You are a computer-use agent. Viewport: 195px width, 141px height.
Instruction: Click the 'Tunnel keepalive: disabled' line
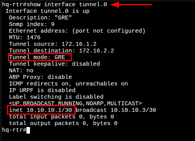click(54, 64)
